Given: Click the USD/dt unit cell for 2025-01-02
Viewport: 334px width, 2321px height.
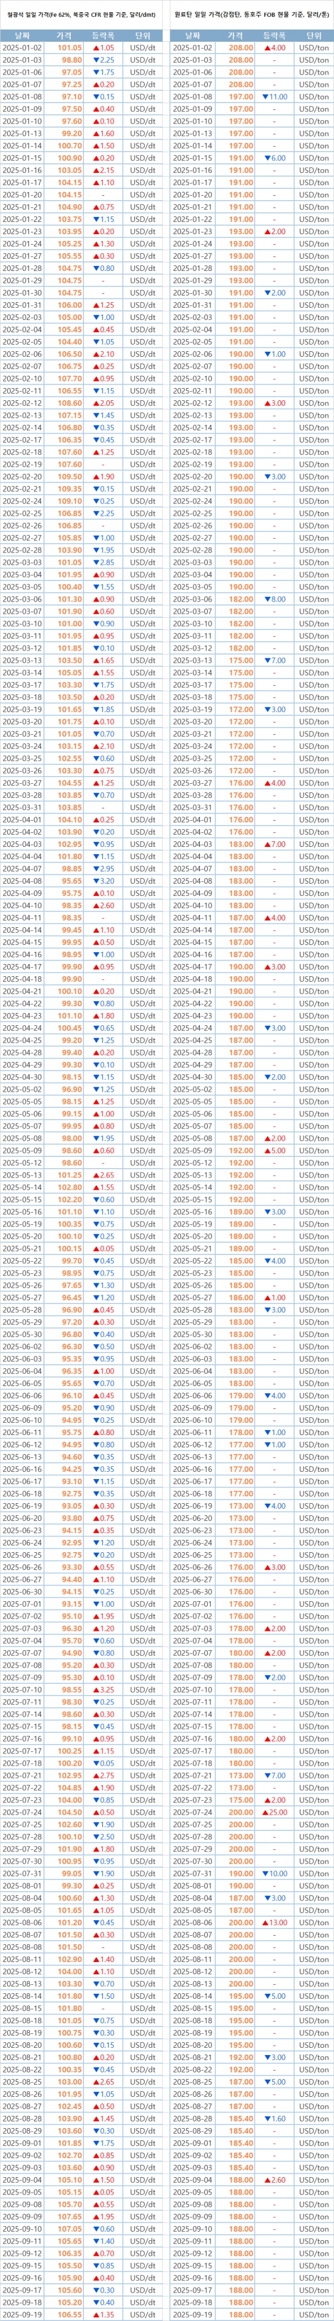Looking at the screenshot, I should point(143,48).
